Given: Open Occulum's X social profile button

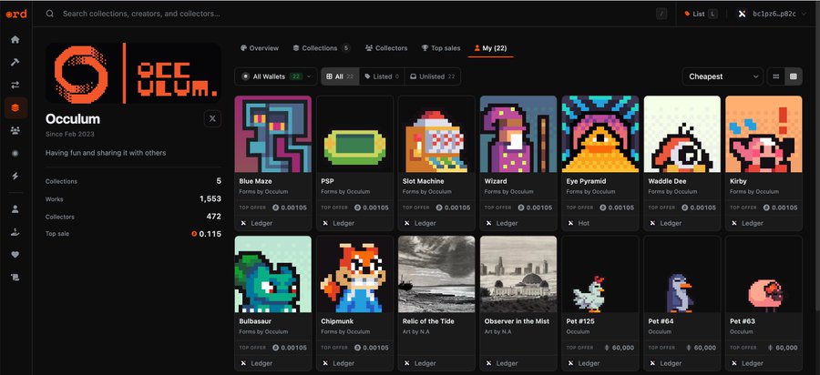Looking at the screenshot, I should point(212,119).
